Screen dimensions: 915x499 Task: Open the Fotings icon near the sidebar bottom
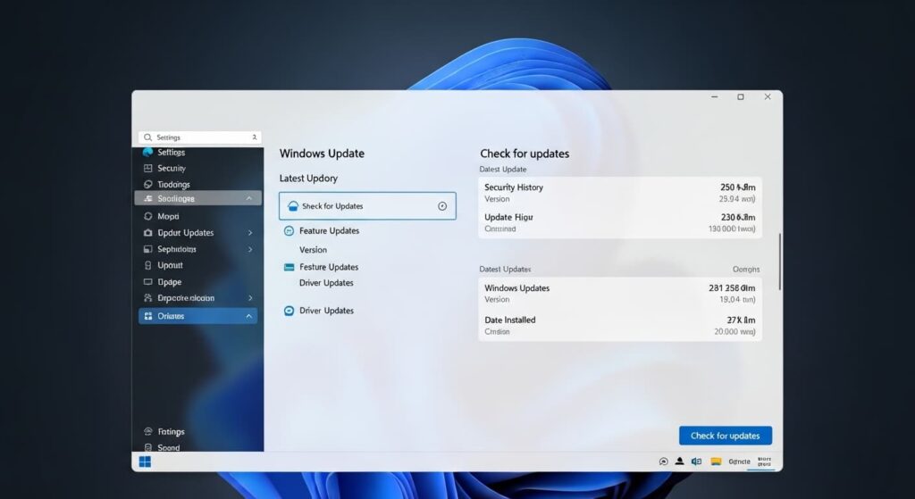click(x=147, y=431)
